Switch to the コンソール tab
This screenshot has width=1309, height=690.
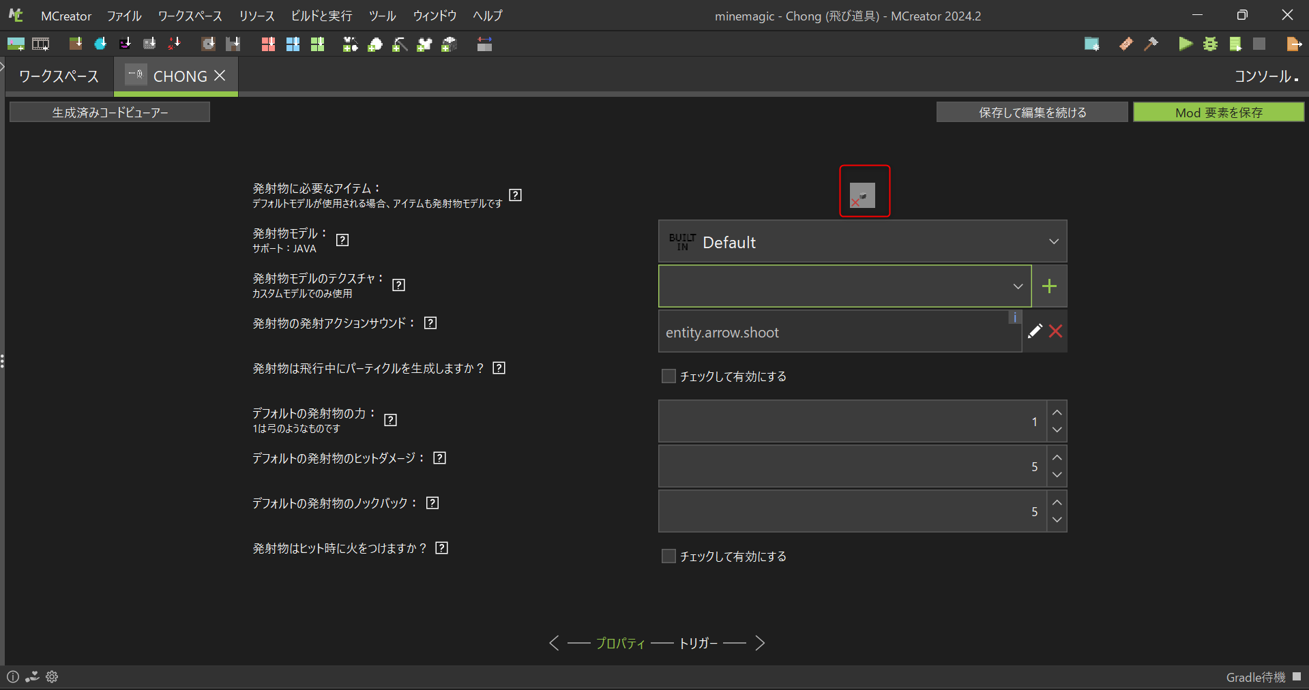coord(1266,76)
